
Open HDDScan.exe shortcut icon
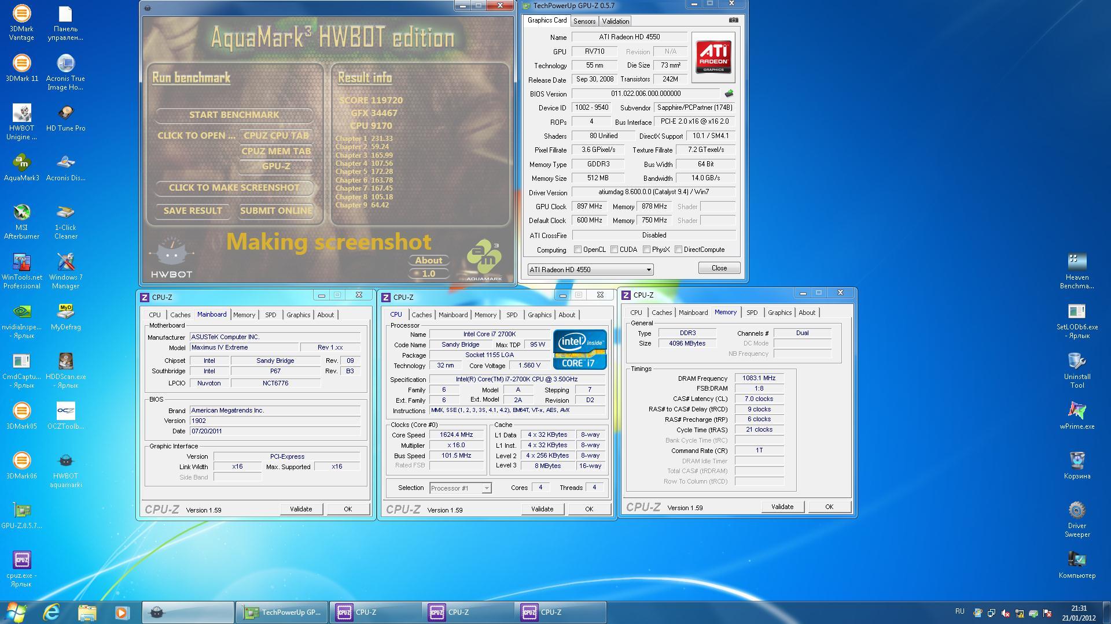tap(65, 370)
